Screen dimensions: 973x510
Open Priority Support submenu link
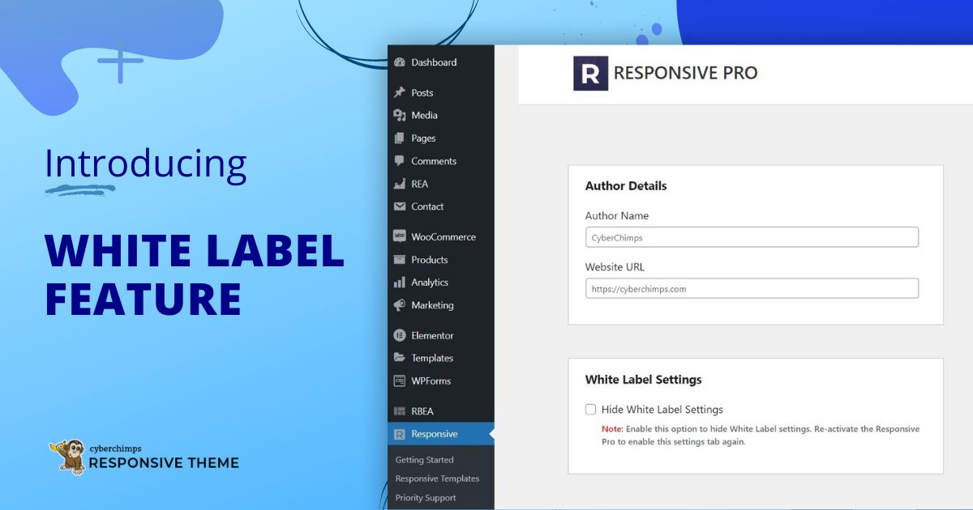pyautogui.click(x=426, y=498)
